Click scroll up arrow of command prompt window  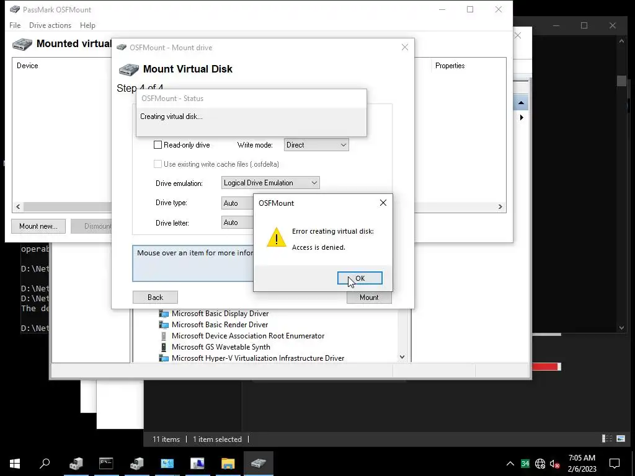pyautogui.click(x=621, y=41)
